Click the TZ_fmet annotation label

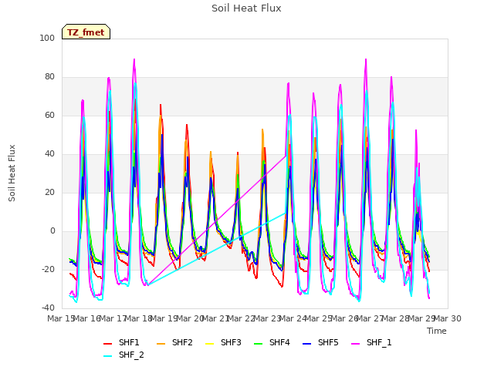pos(86,32)
